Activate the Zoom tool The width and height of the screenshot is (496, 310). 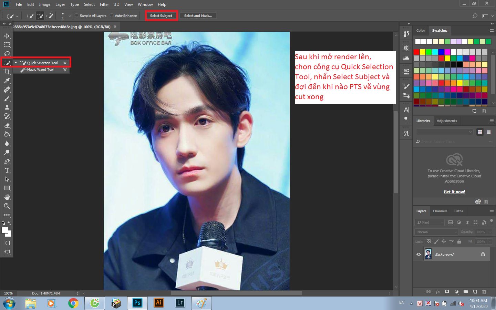7,206
